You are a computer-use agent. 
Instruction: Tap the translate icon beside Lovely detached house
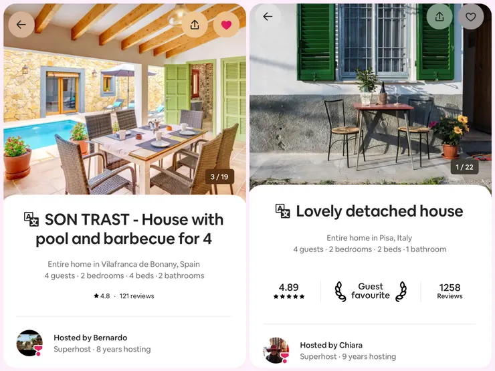tap(282, 211)
